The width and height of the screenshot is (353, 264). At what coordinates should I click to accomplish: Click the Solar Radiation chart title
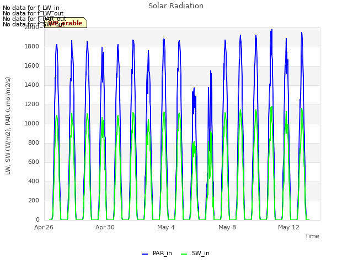(176, 6)
